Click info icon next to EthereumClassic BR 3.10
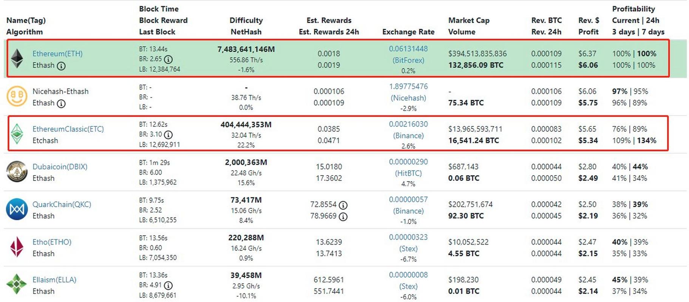Viewport: 689px width, 302px height. pos(168,135)
